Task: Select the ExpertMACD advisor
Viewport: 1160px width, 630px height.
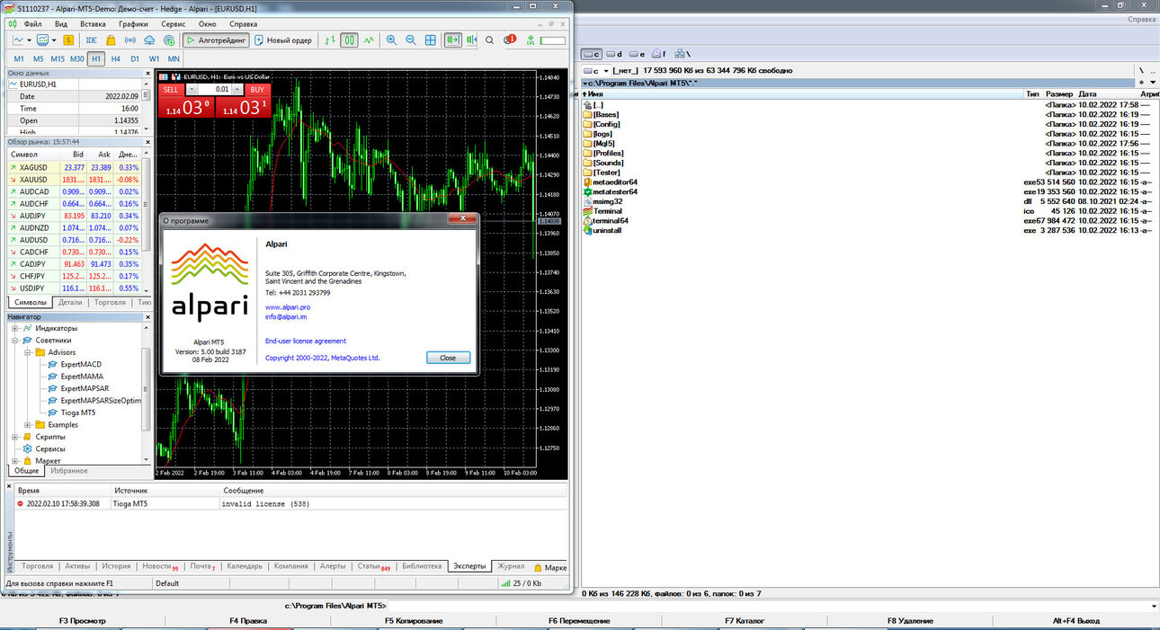Action: point(81,364)
